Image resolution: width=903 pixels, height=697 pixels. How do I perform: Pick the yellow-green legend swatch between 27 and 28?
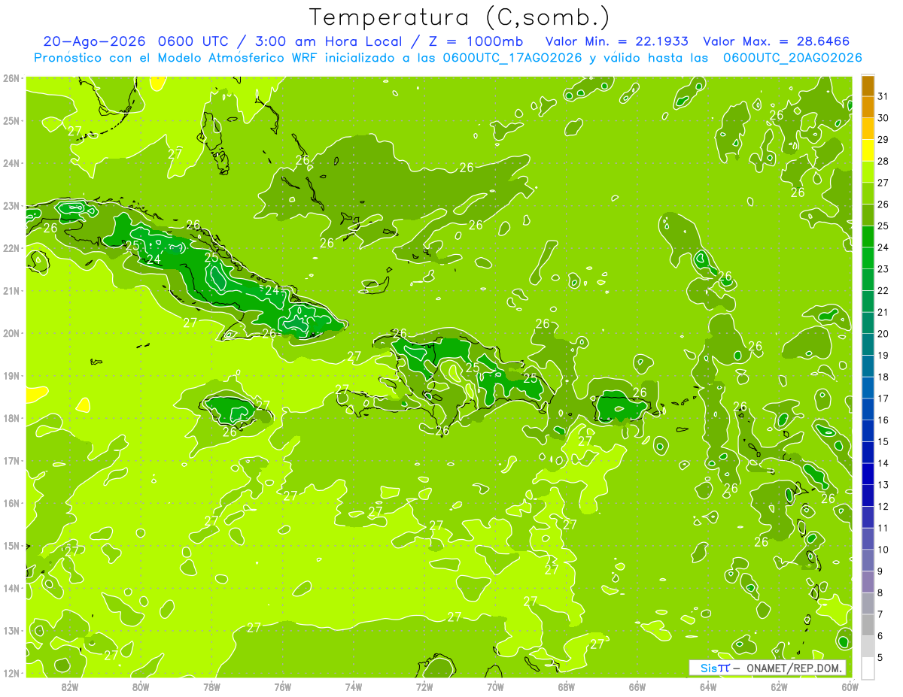click(x=868, y=171)
